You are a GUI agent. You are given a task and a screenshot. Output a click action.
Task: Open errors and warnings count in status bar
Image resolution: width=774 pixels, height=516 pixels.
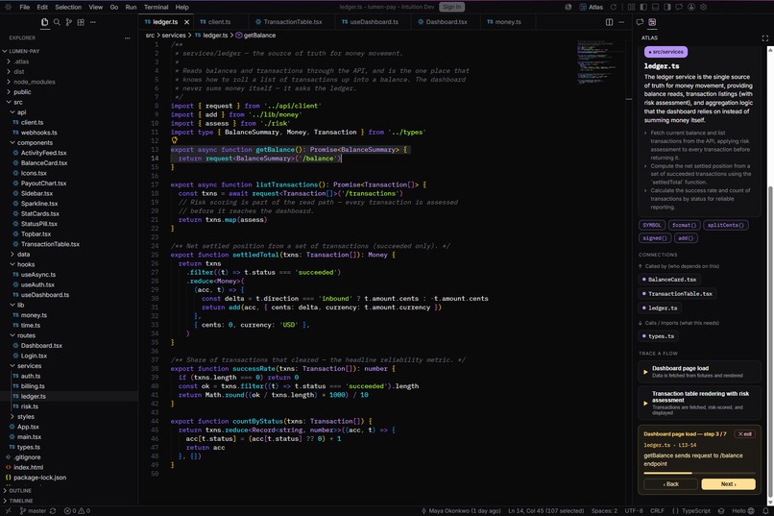(77, 510)
